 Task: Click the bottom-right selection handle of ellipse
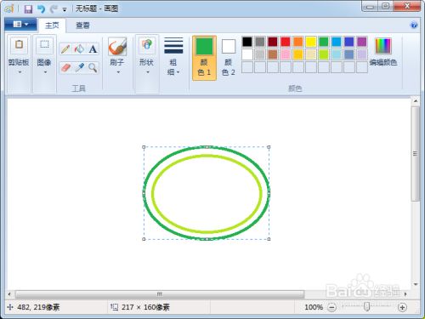(x=269, y=239)
